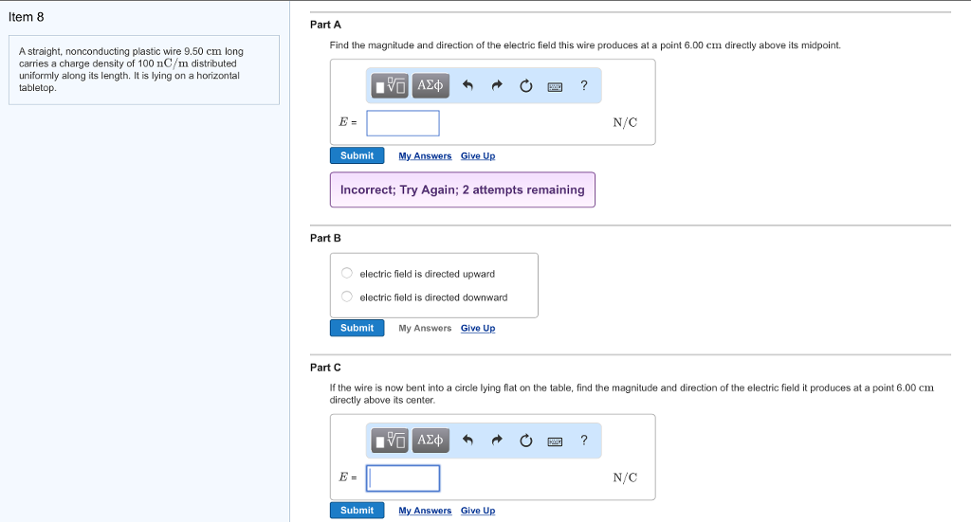971x522 pixels.
Task: Open the My Answers link for Part C
Action: (425, 511)
